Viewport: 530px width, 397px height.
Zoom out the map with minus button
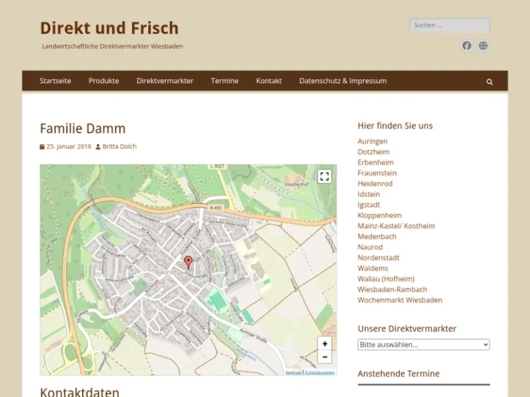pos(324,357)
